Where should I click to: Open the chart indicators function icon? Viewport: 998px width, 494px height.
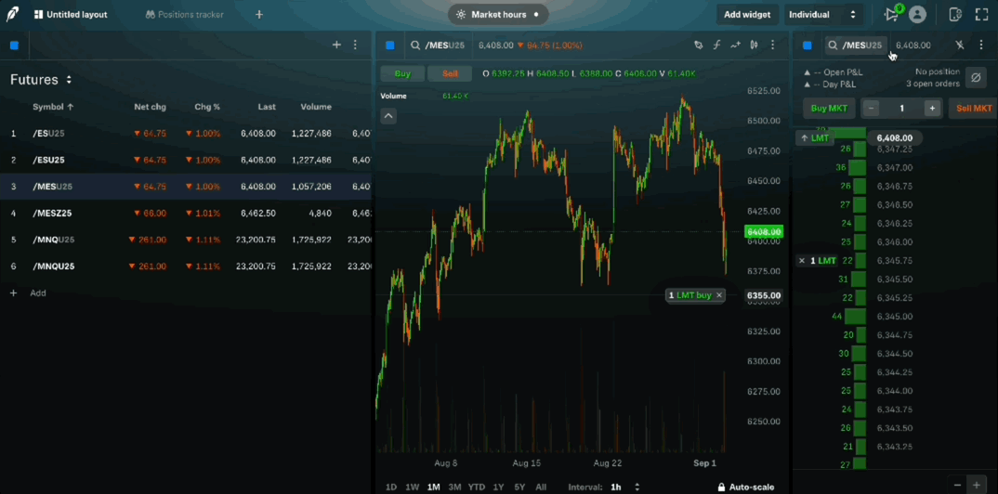716,45
